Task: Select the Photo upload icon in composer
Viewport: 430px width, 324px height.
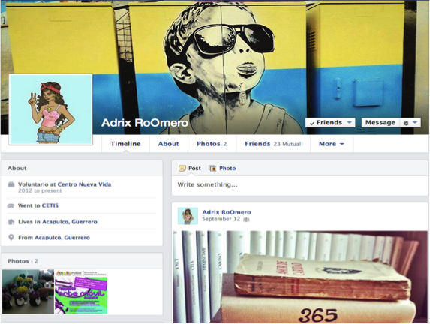Action: 212,168
